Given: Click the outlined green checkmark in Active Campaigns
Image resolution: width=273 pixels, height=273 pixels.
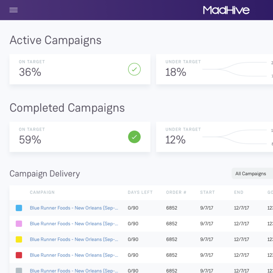Looking at the screenshot, I should click(134, 69).
